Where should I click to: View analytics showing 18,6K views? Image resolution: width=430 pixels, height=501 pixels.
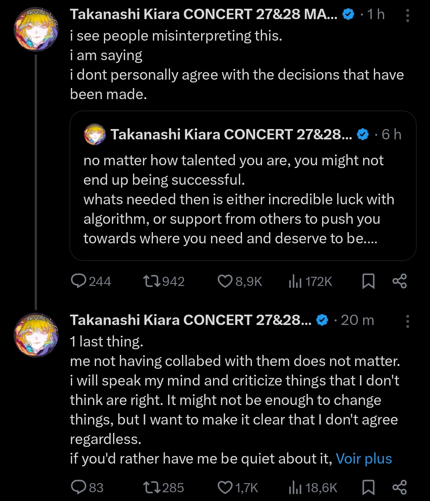pyautogui.click(x=295, y=487)
